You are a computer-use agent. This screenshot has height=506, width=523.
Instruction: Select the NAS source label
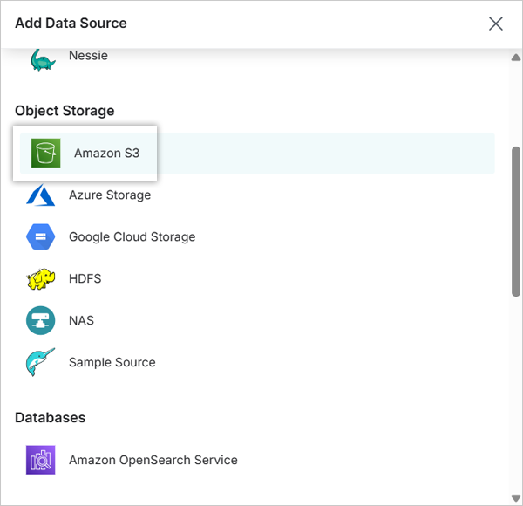[x=81, y=320]
